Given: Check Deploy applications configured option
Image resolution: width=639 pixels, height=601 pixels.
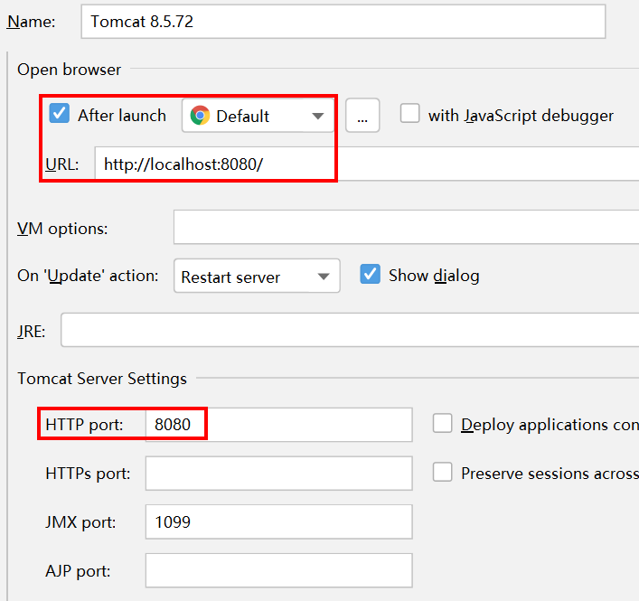Looking at the screenshot, I should (x=442, y=423).
